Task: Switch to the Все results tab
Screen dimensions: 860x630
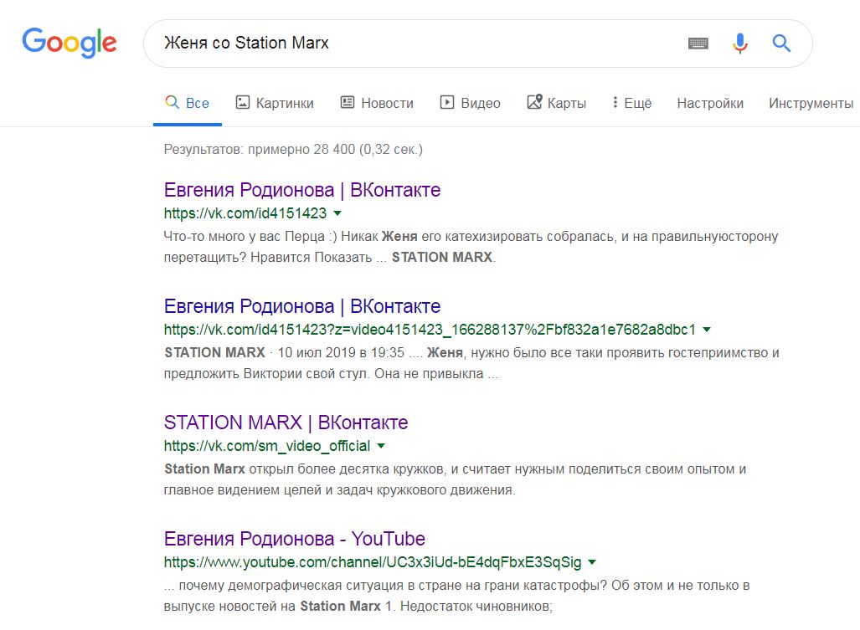Action: pos(188,103)
